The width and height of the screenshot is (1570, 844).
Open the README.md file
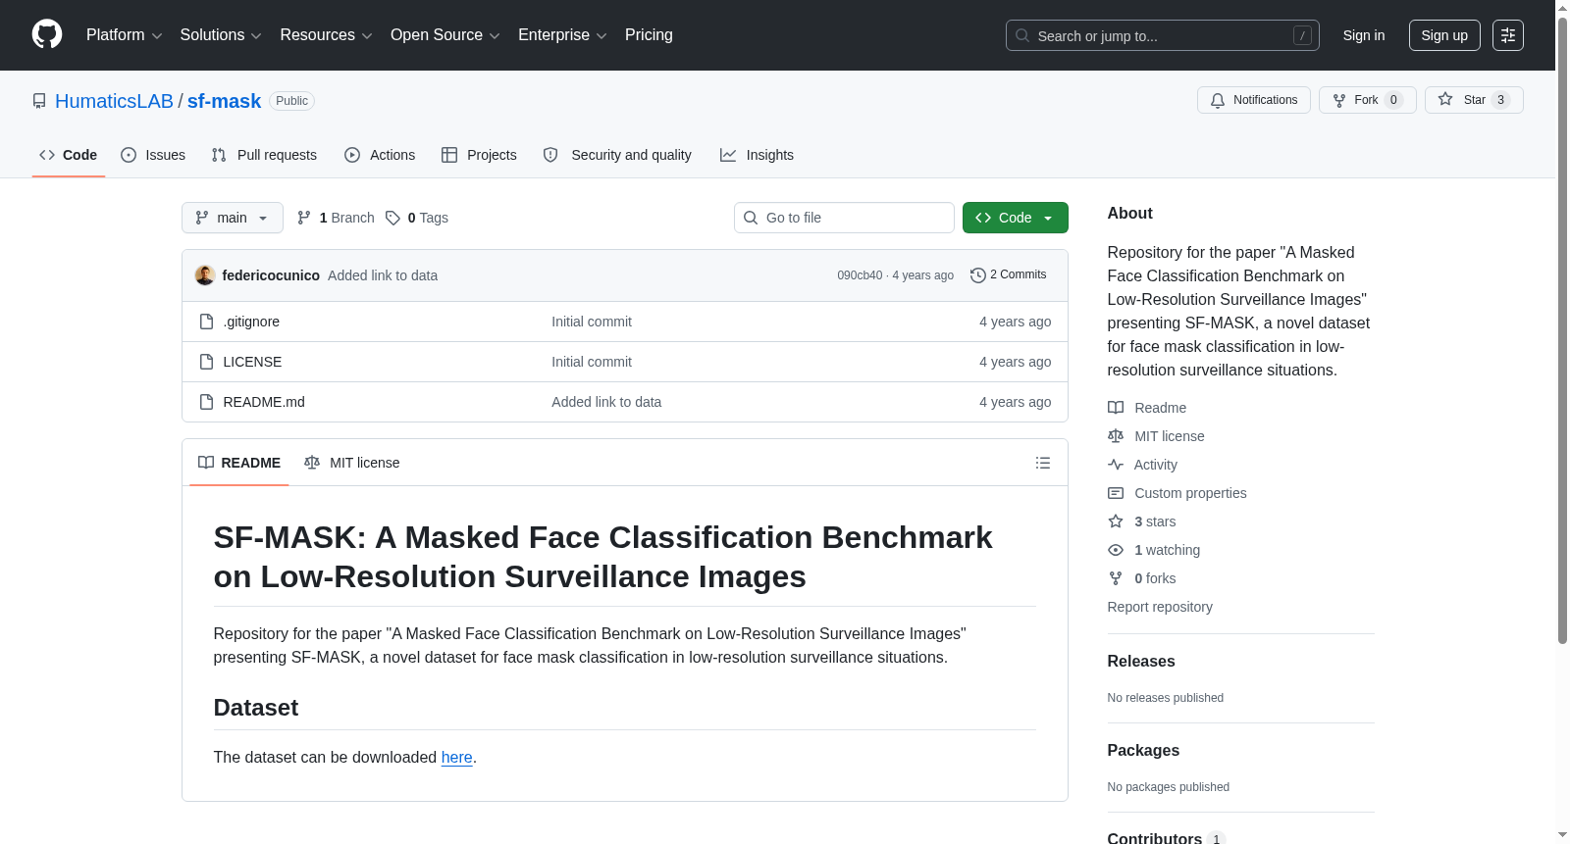(x=264, y=402)
